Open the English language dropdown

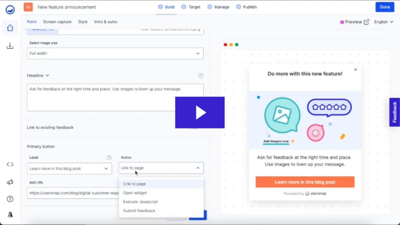tap(384, 22)
